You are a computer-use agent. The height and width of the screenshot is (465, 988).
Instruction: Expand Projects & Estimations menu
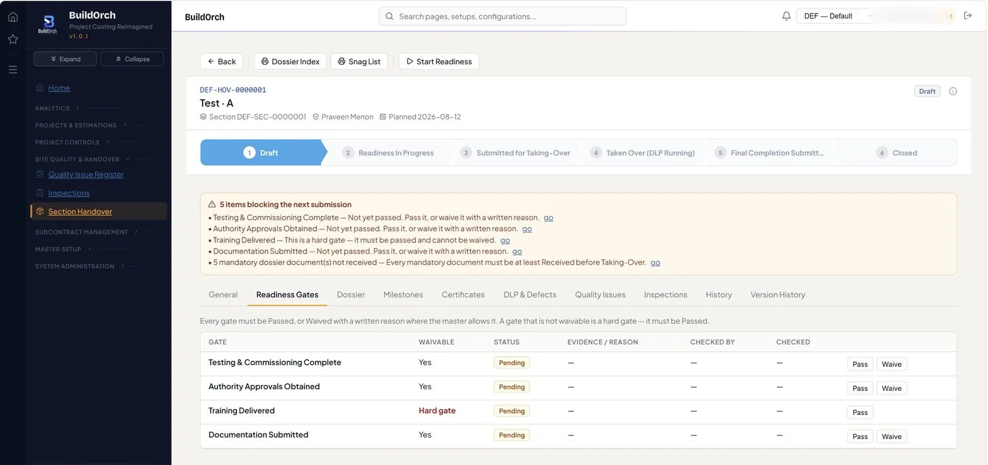click(80, 126)
